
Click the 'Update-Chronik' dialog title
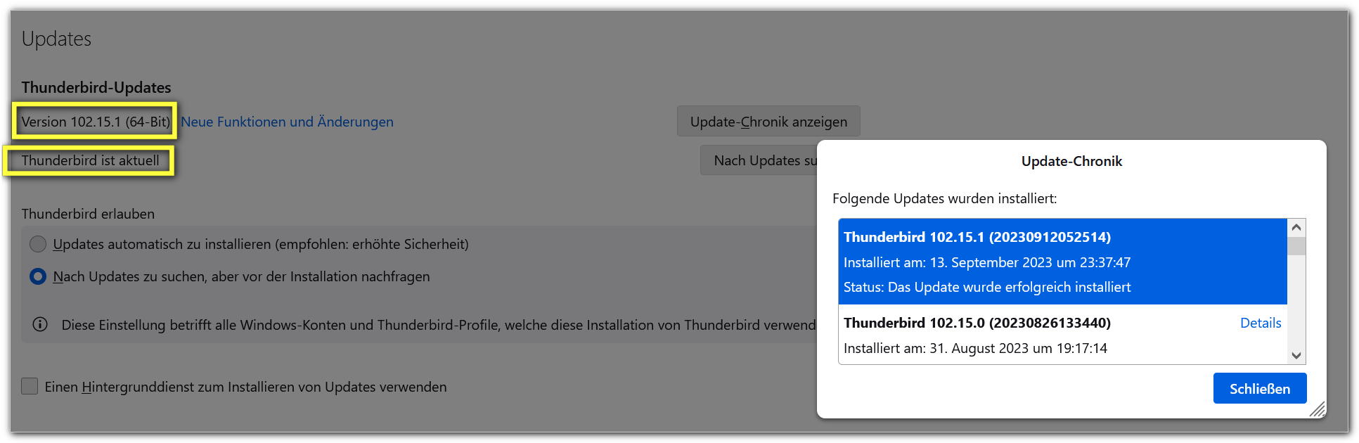pyautogui.click(x=1071, y=161)
